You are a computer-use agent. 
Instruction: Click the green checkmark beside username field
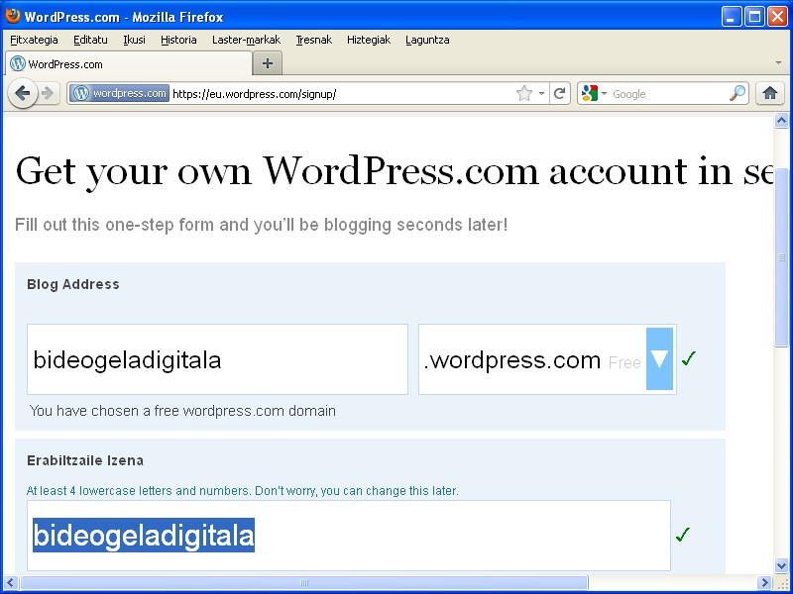pyautogui.click(x=683, y=535)
